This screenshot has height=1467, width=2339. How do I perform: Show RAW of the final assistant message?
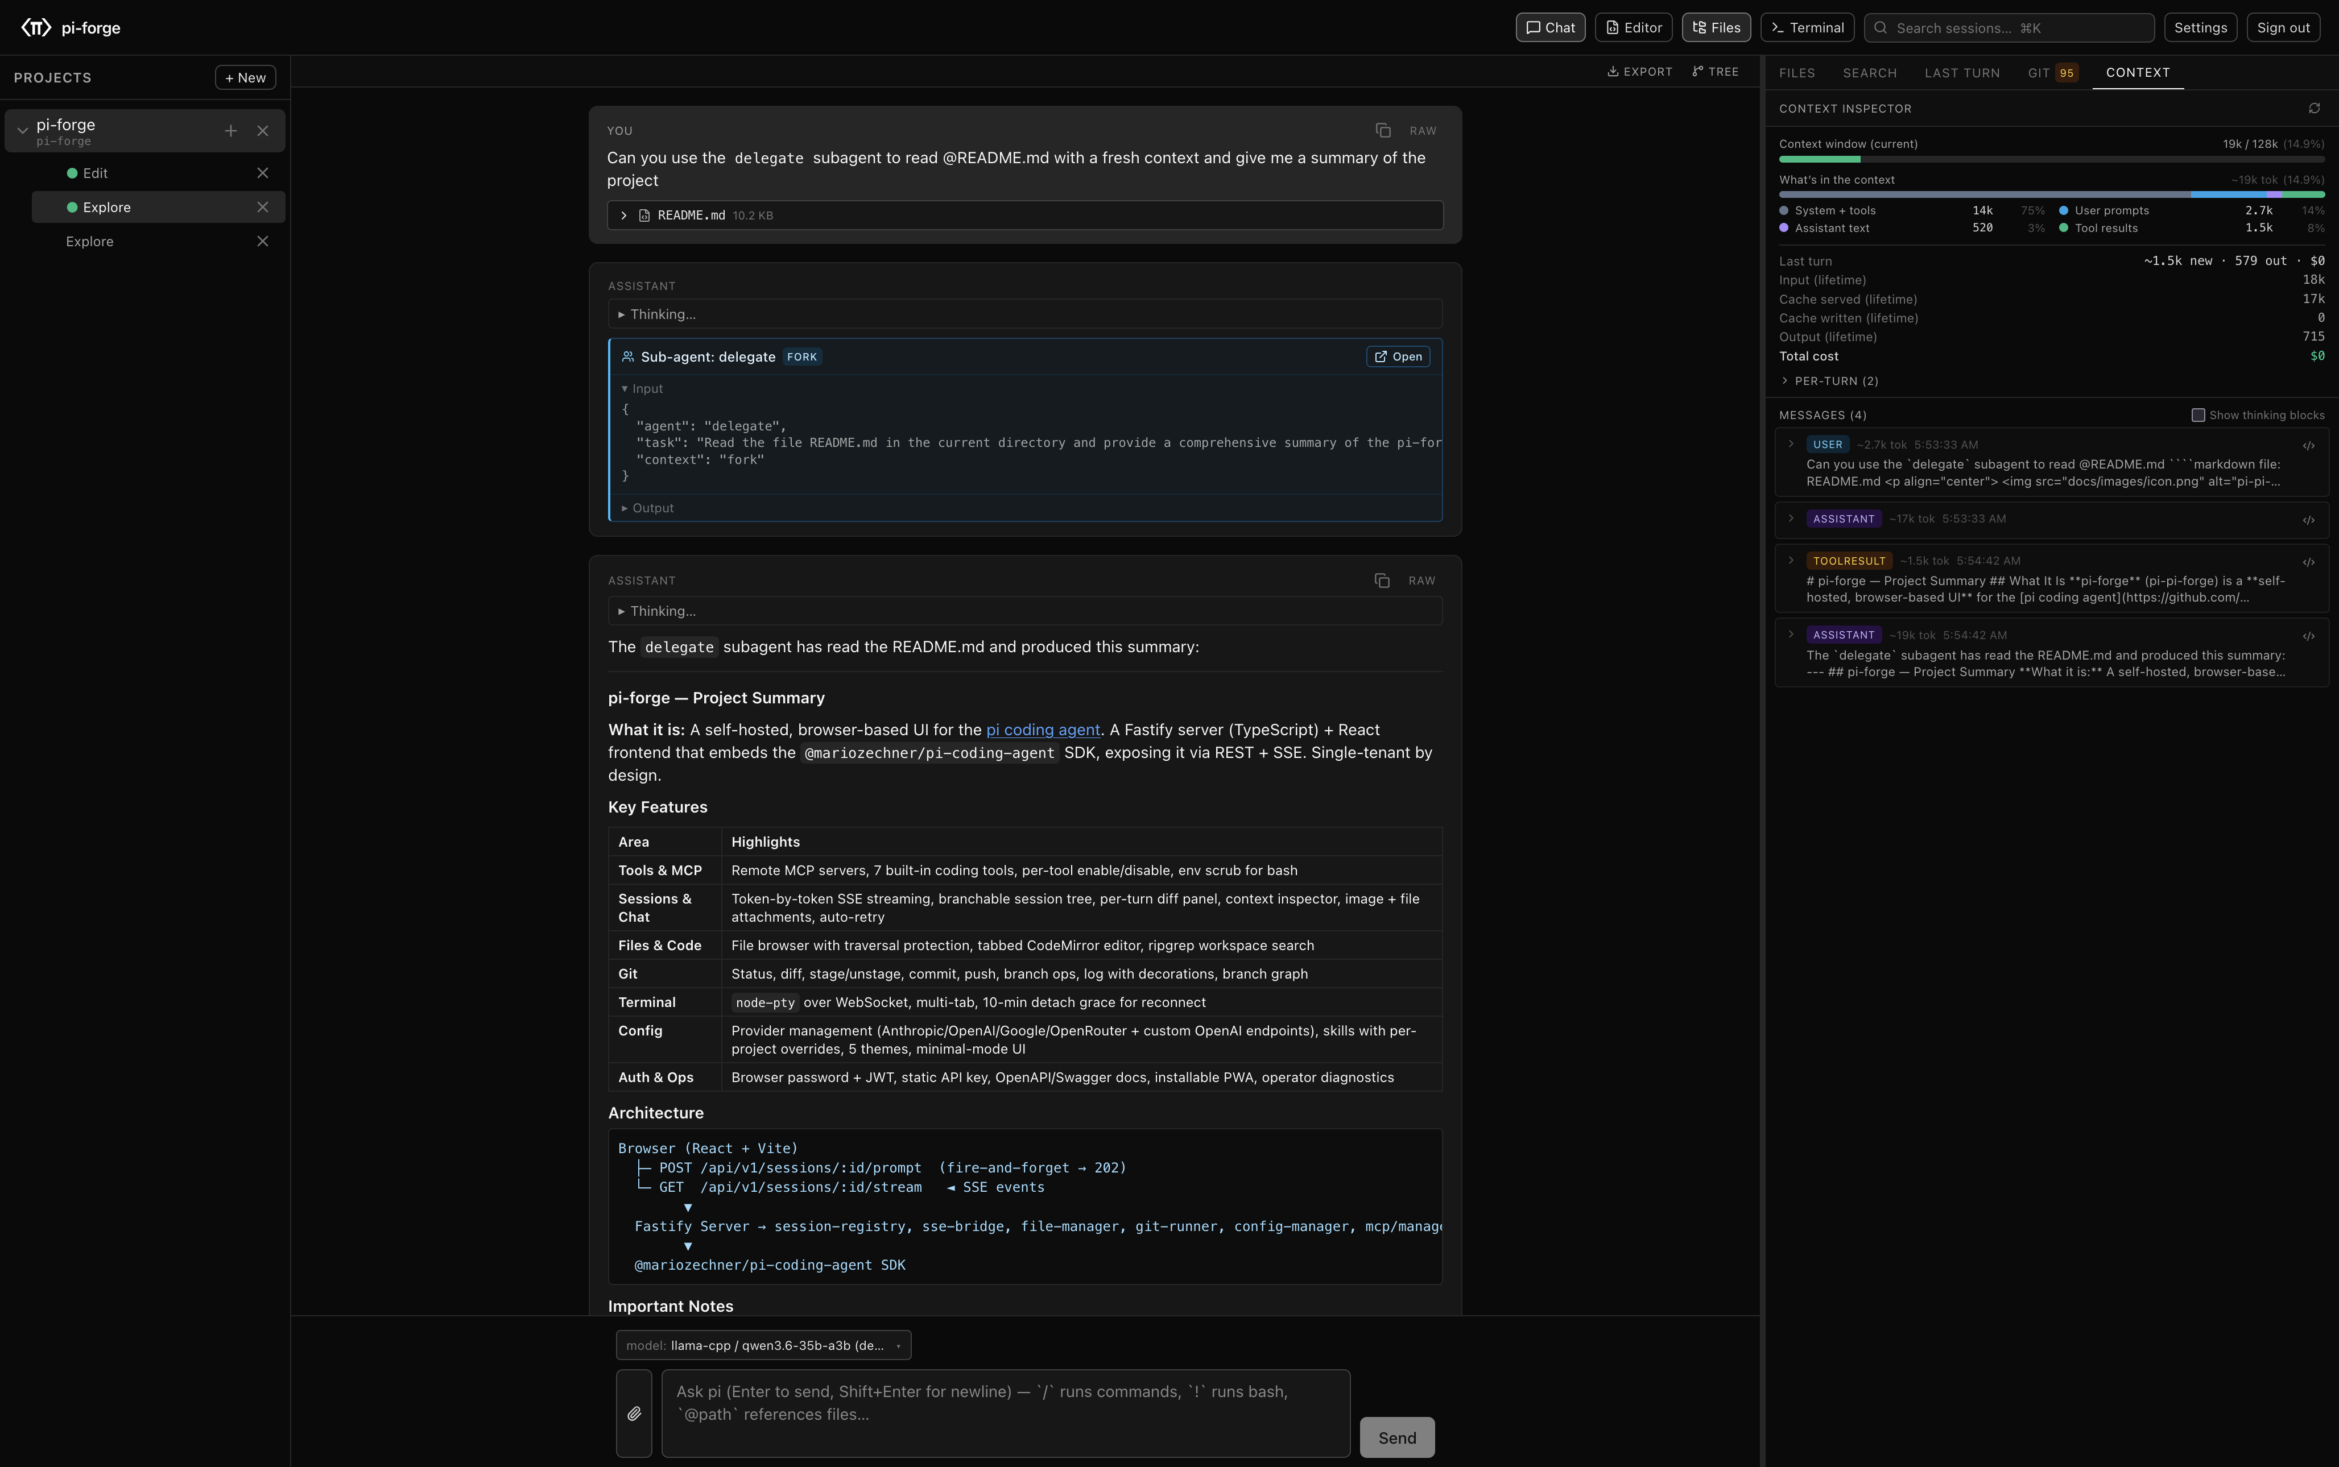click(x=1422, y=581)
